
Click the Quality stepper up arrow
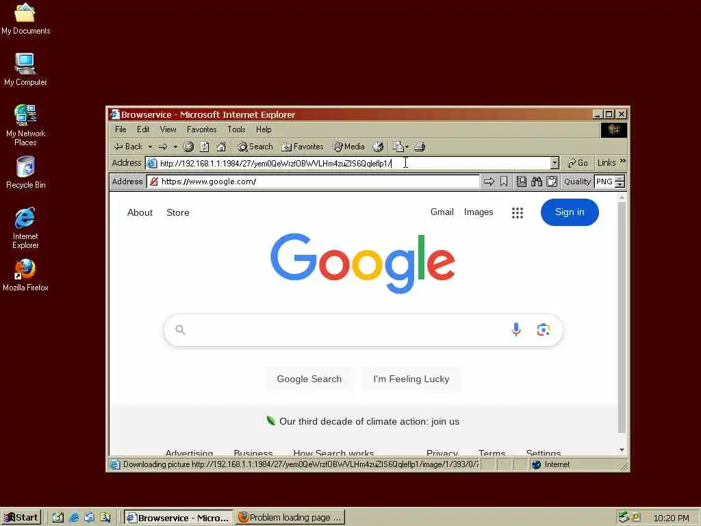click(620, 179)
